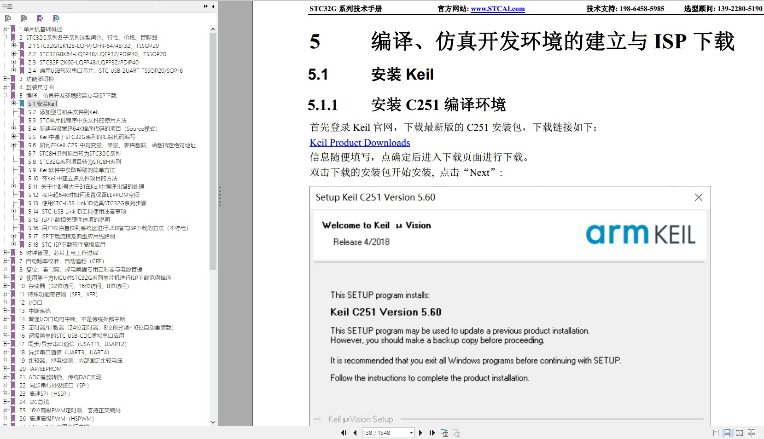Collapse bookmark 2 STC32G系列各子系列选型简介
This screenshot has width=764, height=439.
(x=5, y=37)
